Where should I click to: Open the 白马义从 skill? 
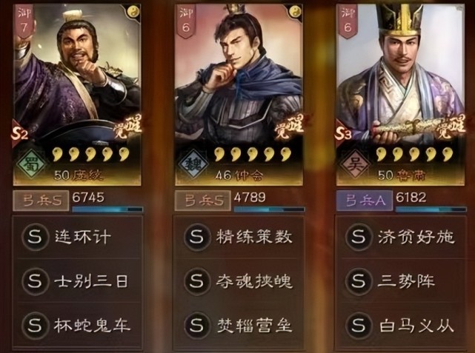tap(401, 326)
